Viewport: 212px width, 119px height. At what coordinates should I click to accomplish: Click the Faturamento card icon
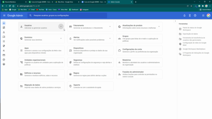coord(71,27)
